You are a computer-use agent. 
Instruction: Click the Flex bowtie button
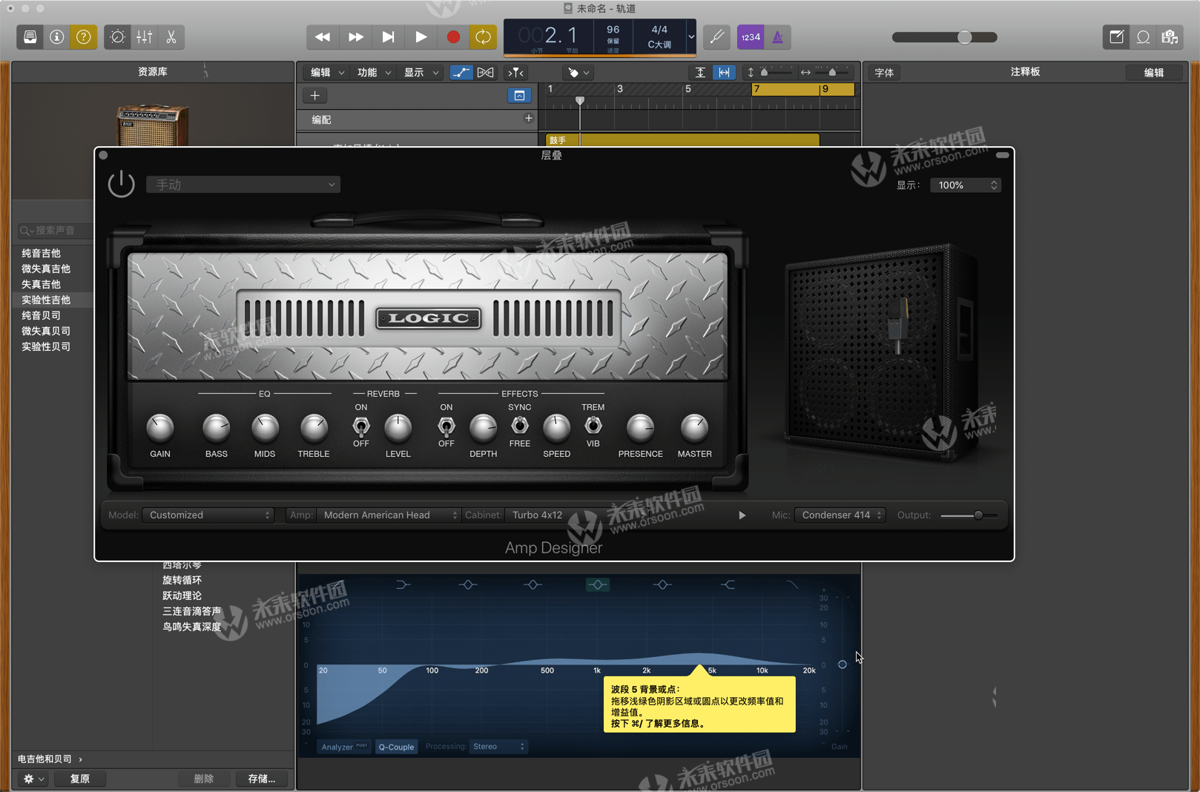point(485,73)
